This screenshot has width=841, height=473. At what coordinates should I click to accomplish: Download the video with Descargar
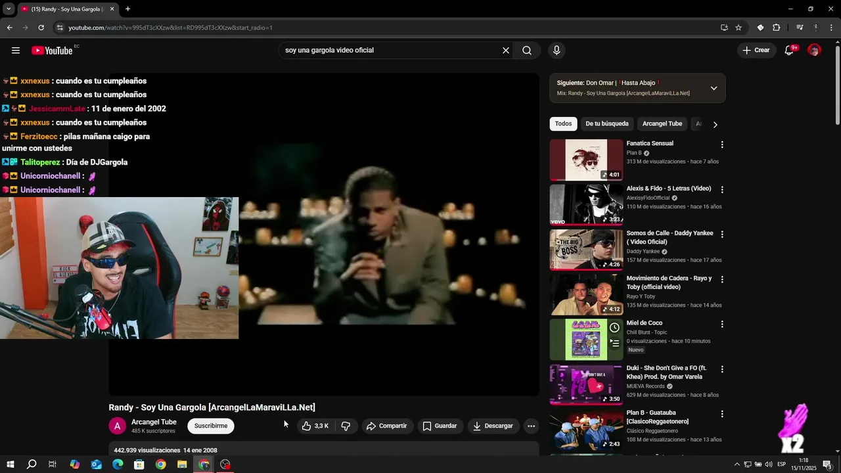click(x=493, y=426)
